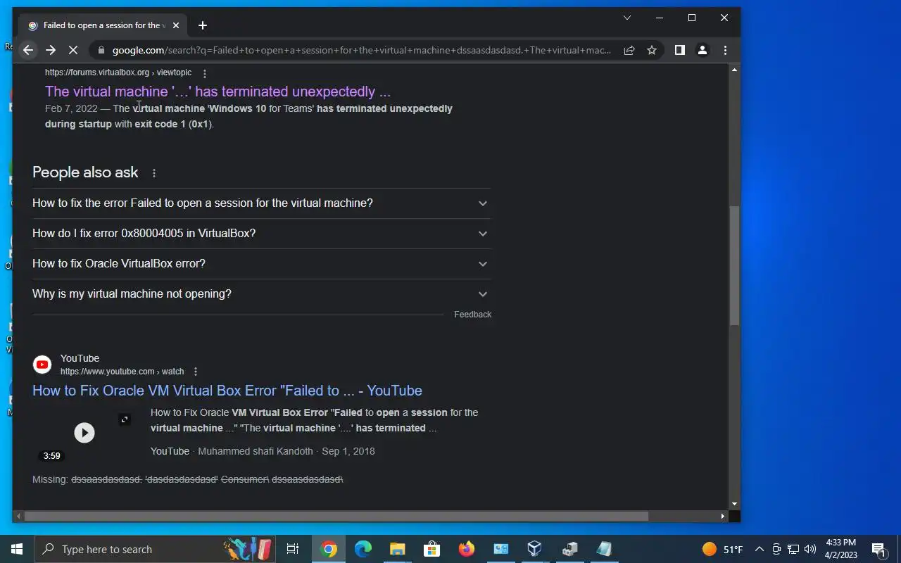Launch Microsoft Edge from the taskbar
The height and width of the screenshot is (563, 901).
(363, 549)
